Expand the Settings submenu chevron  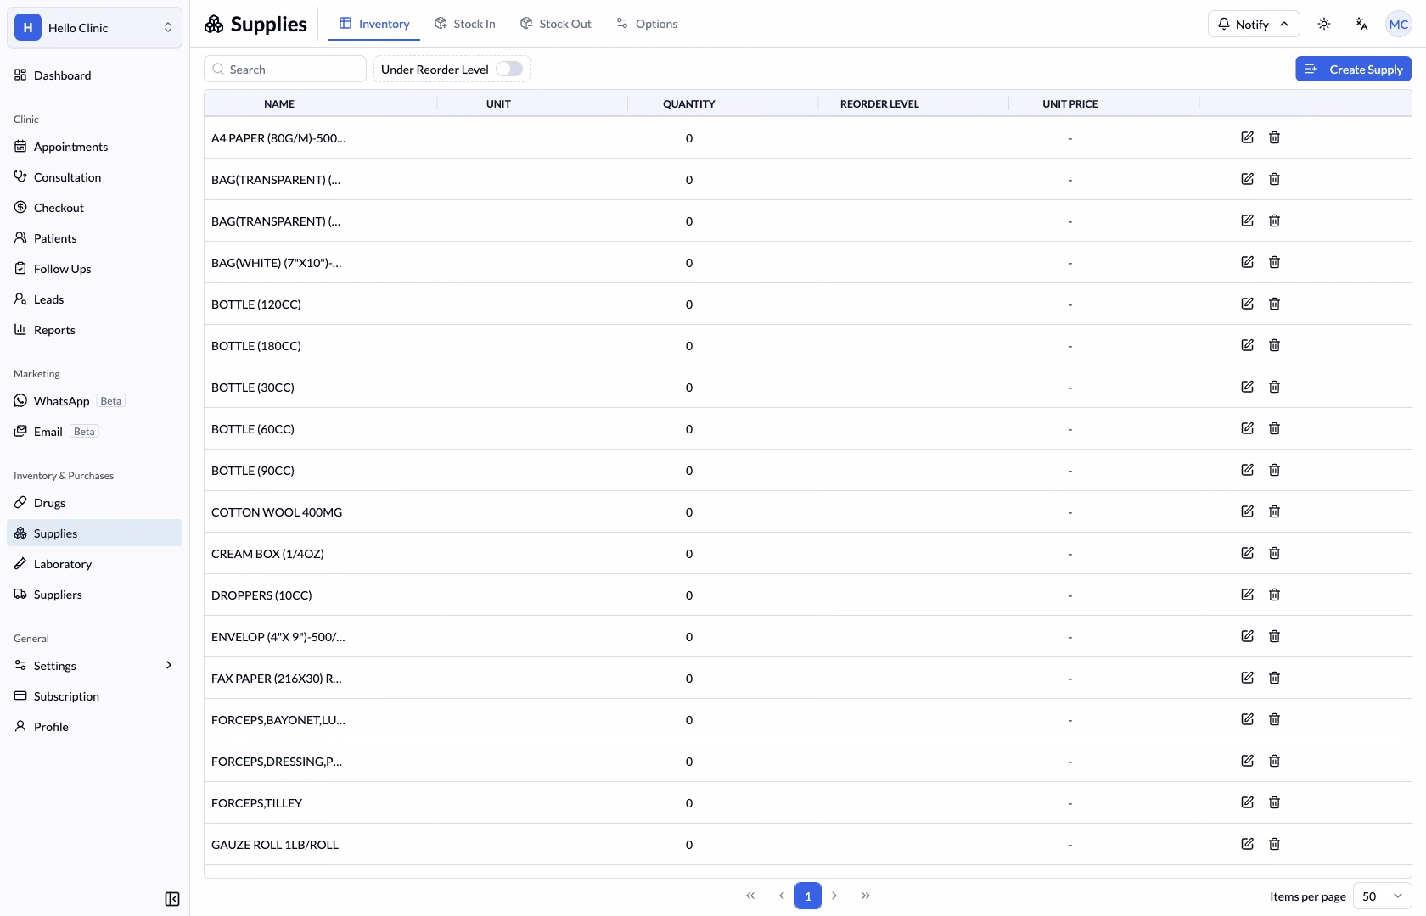(169, 665)
